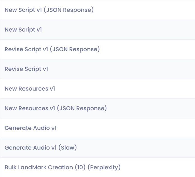Pick New Resources v1 (JSON Response)
This screenshot has height=177, width=195.
56,108
